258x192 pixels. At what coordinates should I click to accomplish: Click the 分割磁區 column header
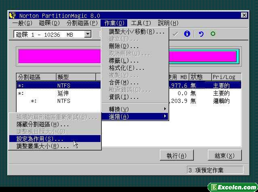click(x=36, y=77)
